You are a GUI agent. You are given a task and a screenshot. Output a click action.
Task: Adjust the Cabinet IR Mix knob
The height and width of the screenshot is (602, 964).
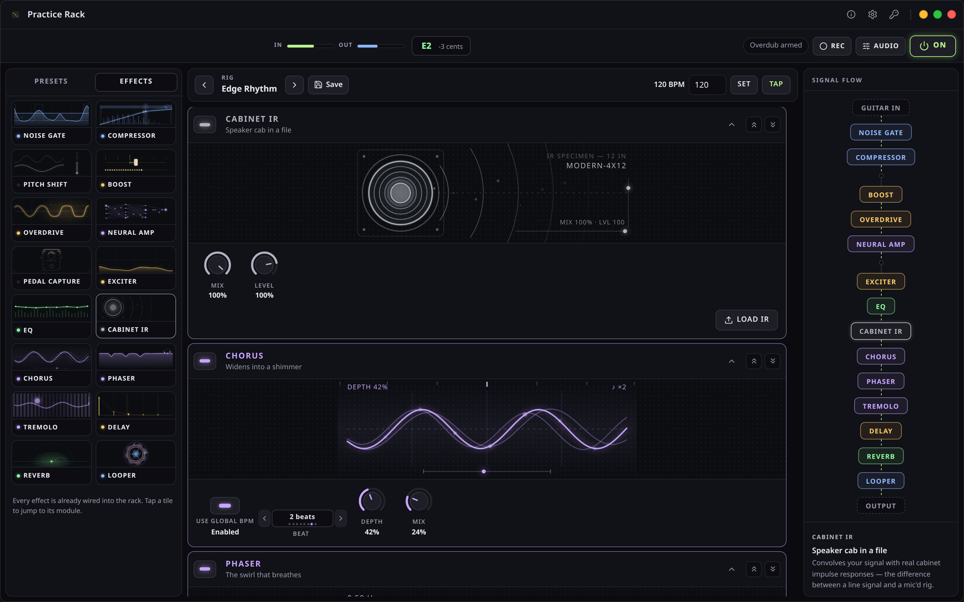click(x=218, y=264)
